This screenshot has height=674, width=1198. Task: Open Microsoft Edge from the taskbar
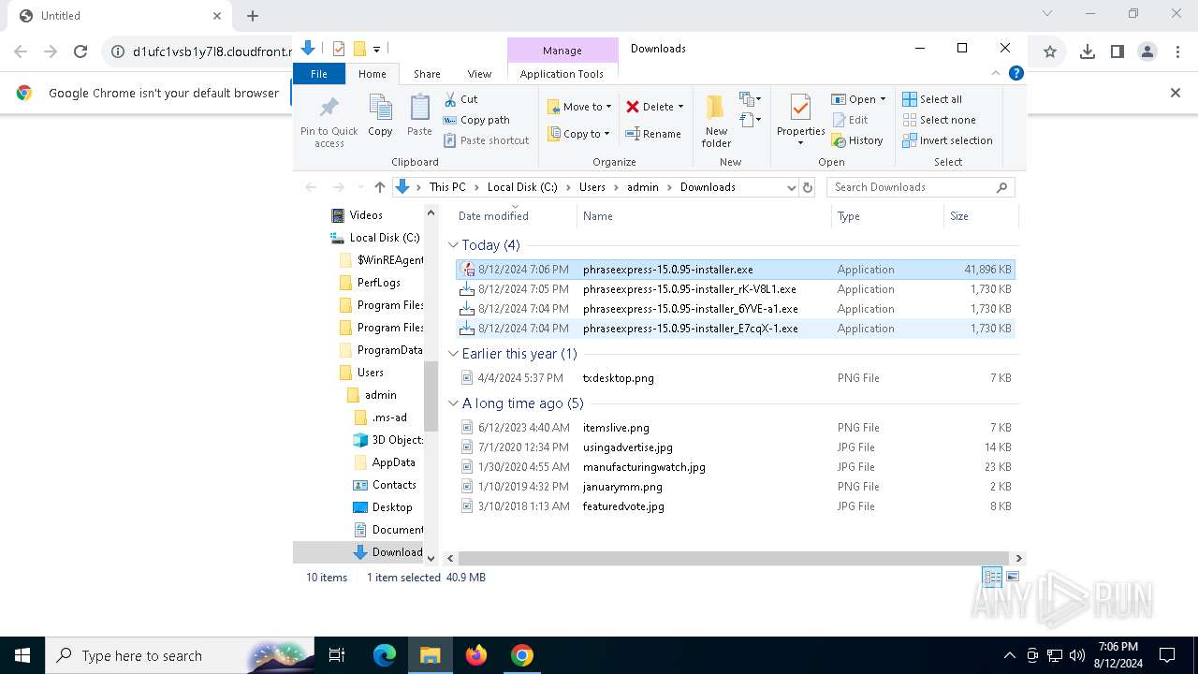[385, 655]
